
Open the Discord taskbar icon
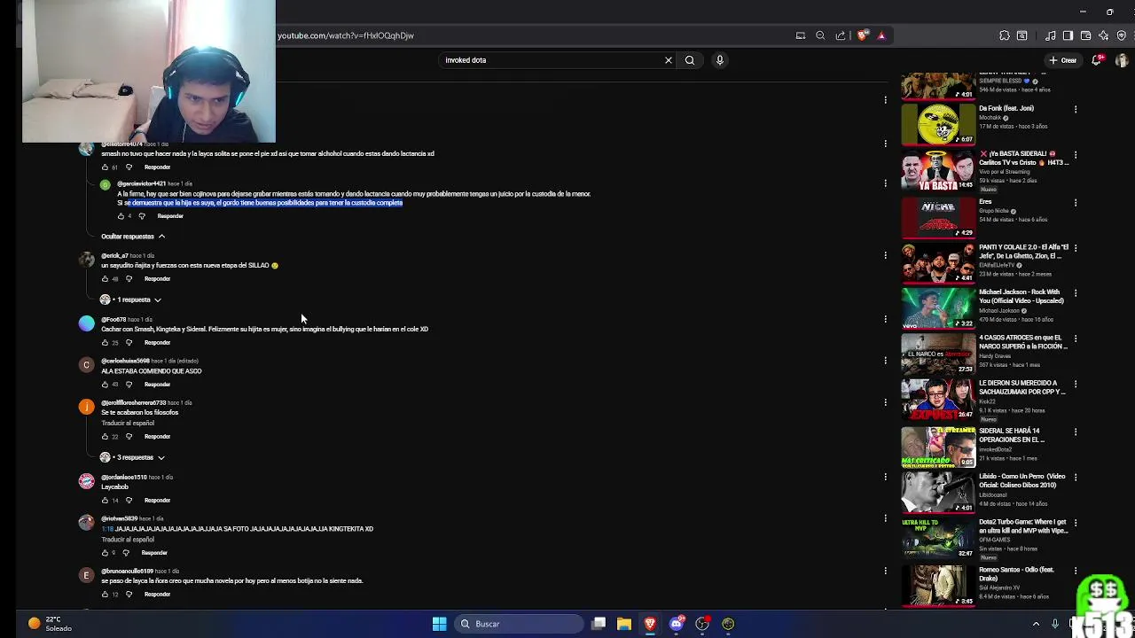click(x=677, y=624)
